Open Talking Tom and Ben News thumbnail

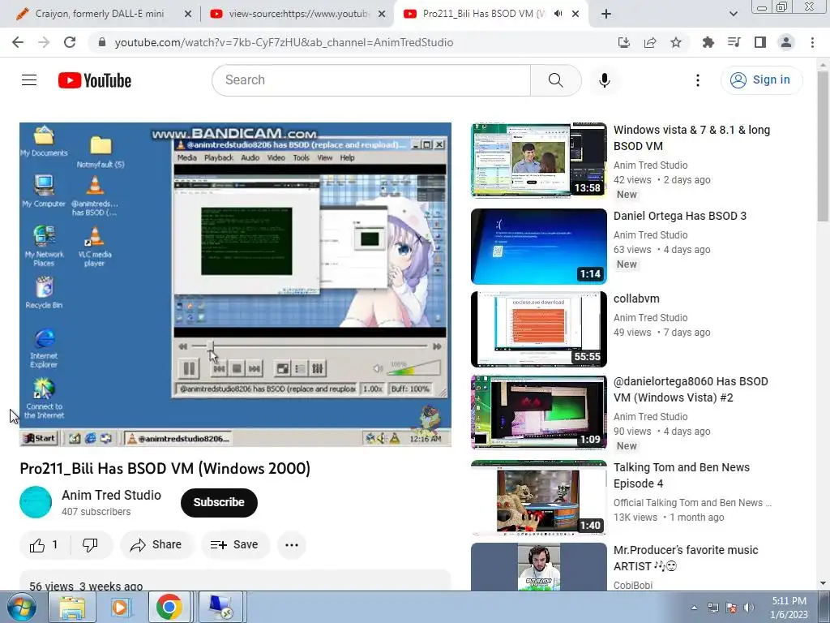tap(539, 498)
